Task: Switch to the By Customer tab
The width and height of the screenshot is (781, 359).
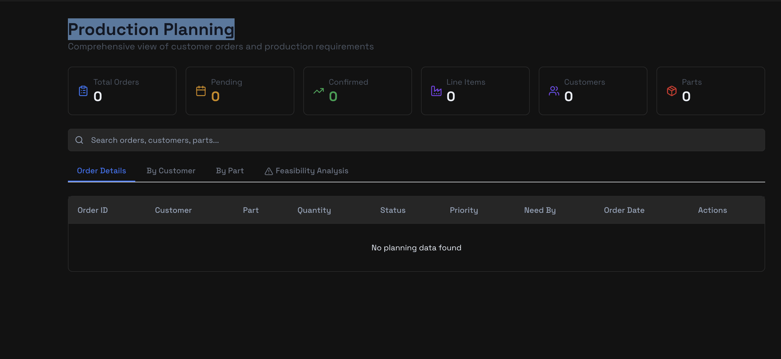Action: click(x=171, y=171)
